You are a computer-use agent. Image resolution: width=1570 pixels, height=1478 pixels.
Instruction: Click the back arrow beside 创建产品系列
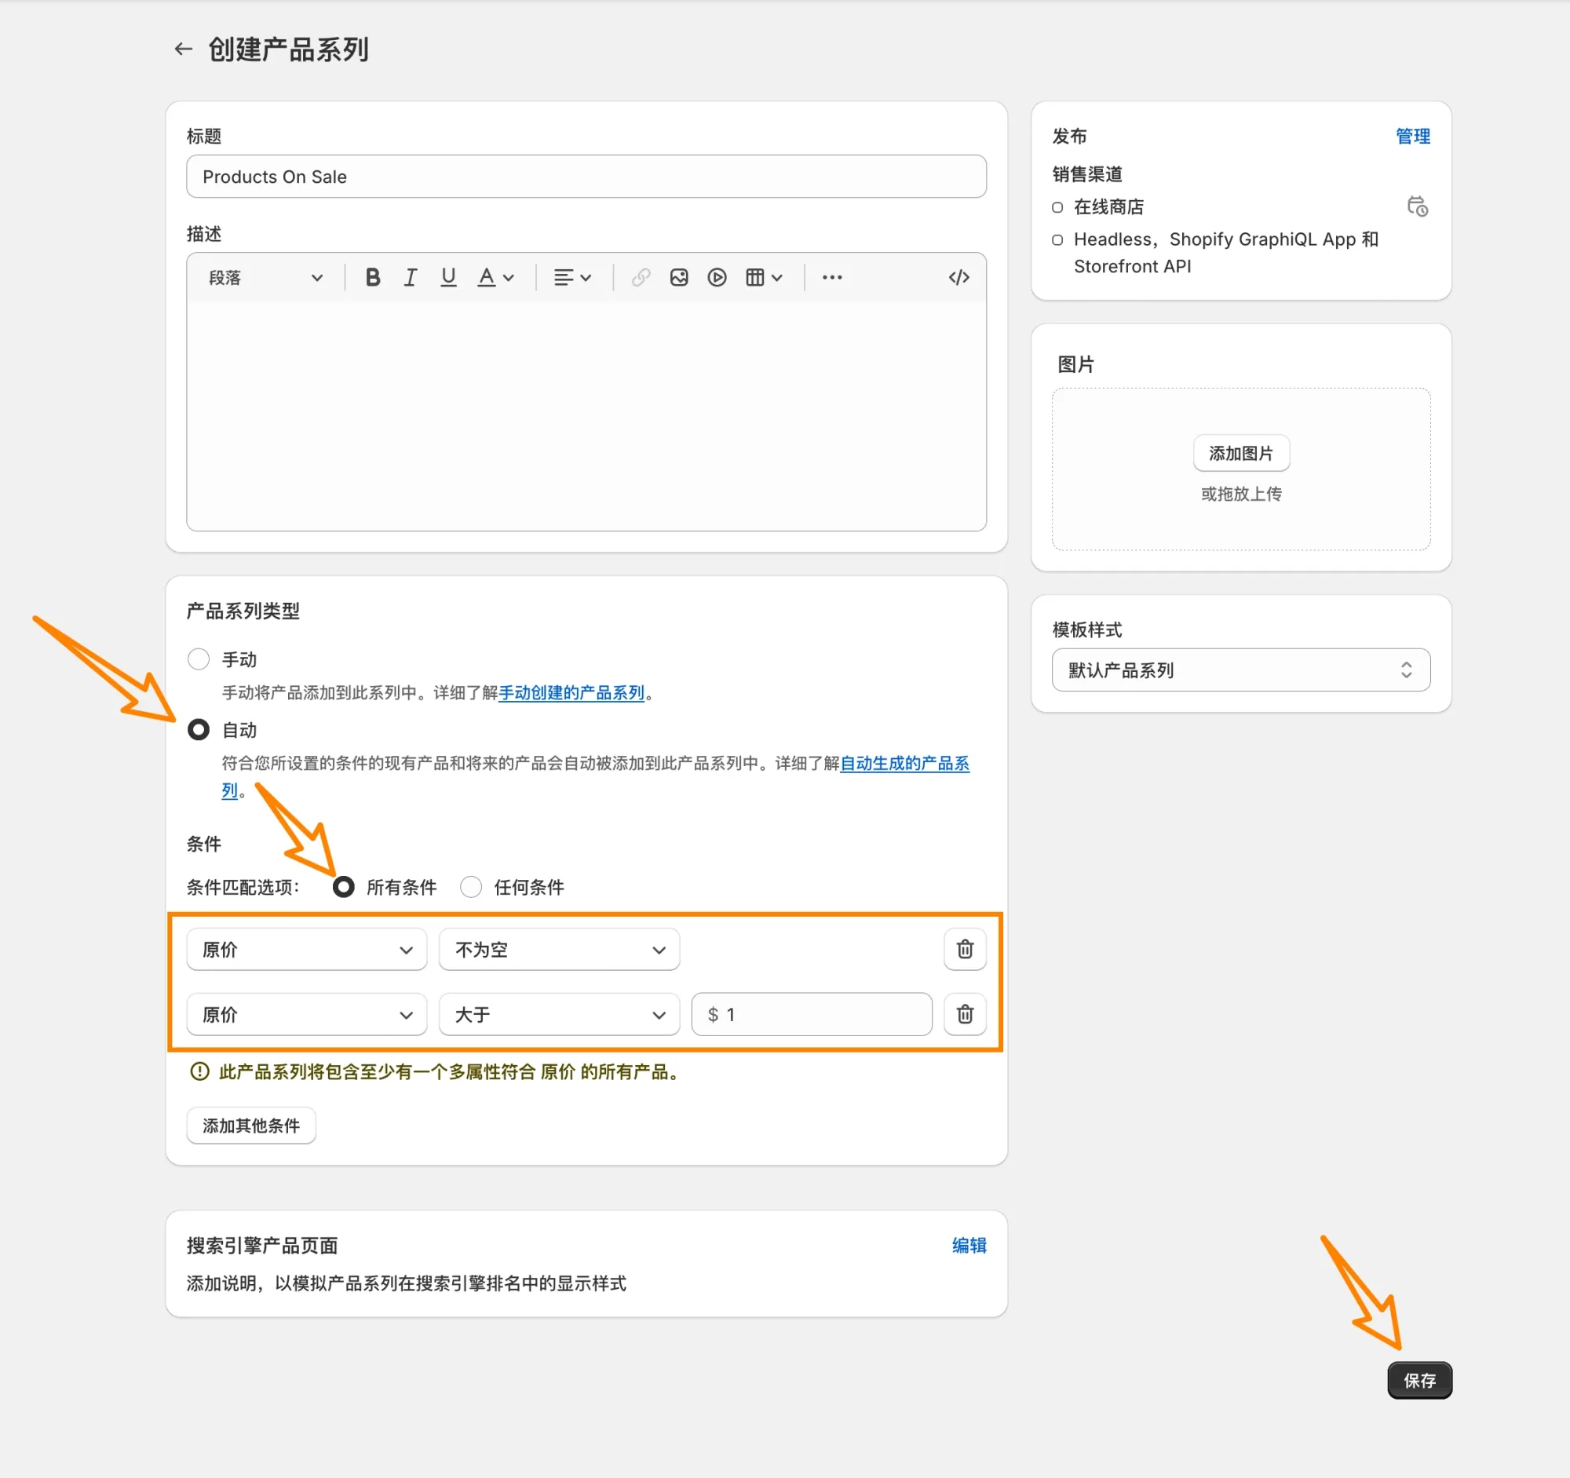coord(183,49)
